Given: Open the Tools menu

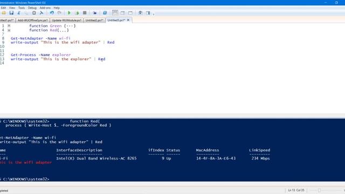Looking at the screenshot, I should point(22,8).
